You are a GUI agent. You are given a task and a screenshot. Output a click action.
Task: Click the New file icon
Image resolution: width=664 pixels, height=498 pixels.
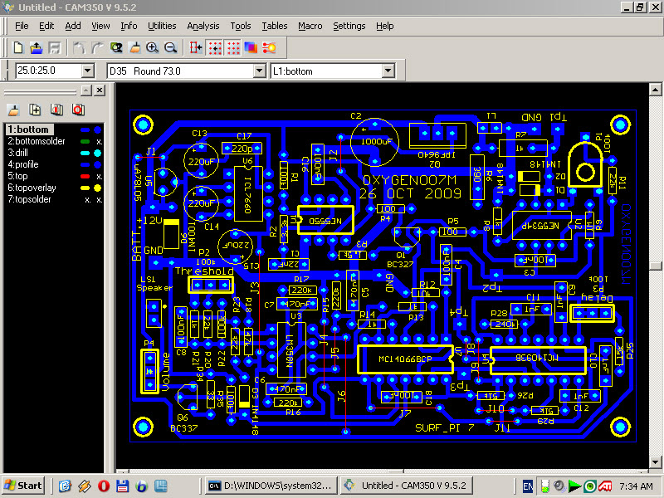coord(19,48)
